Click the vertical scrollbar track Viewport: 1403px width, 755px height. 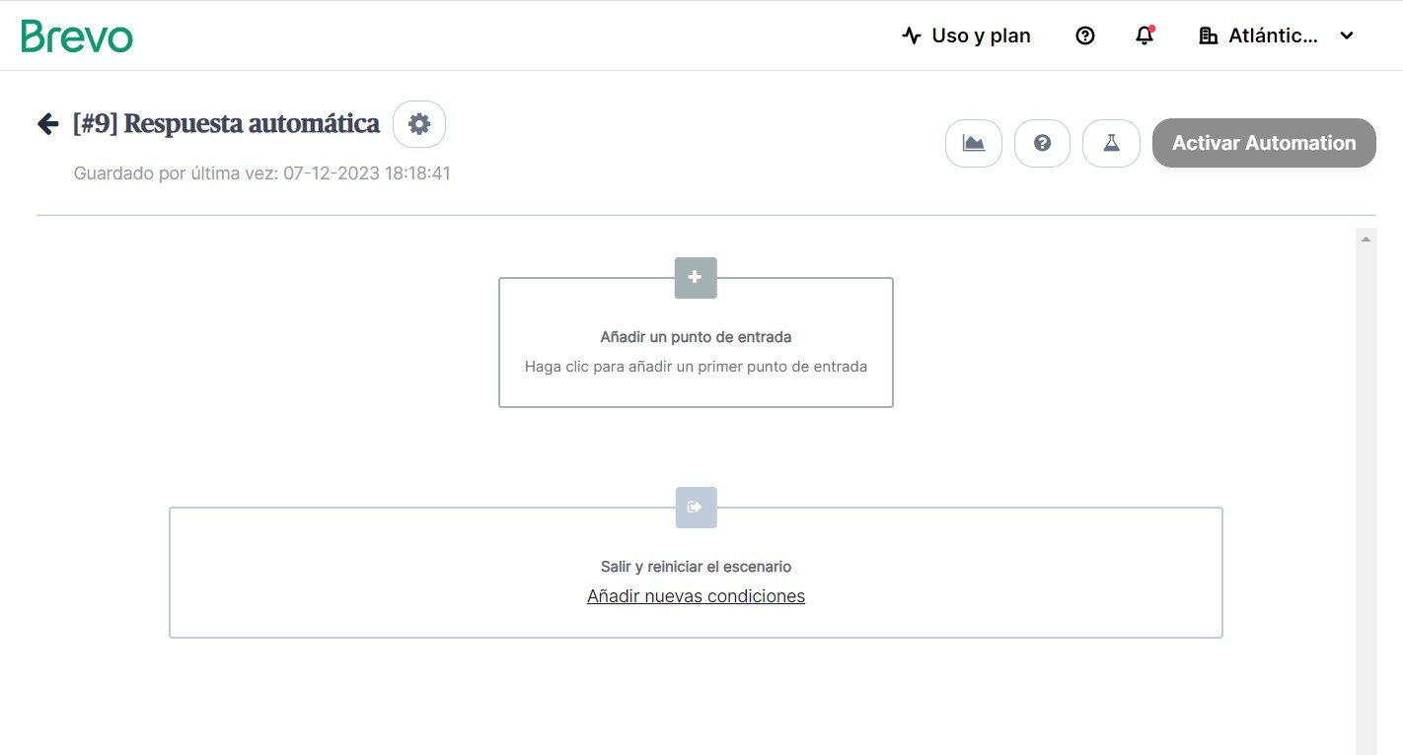pos(1366,493)
